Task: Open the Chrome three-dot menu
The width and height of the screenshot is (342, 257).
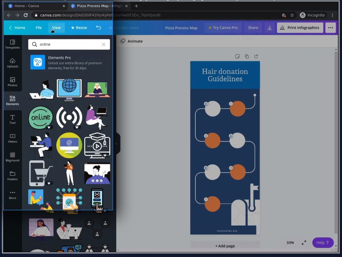Action: coord(332,15)
